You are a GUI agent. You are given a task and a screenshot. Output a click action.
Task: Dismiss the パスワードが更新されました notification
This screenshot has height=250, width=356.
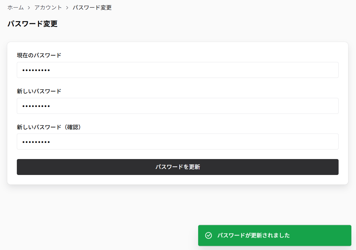point(275,236)
